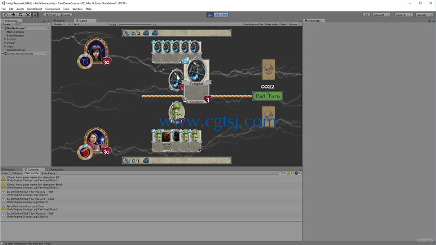
Task: Open the Create dropdown in the Hierarchy
Action: point(7,24)
